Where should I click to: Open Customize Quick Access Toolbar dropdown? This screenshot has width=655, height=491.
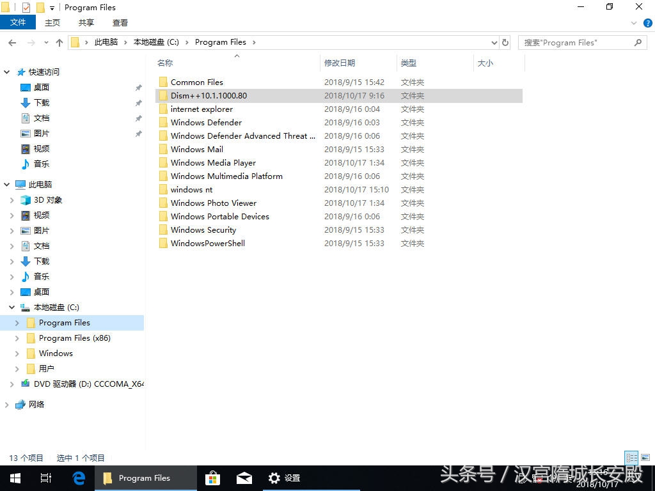pos(52,8)
